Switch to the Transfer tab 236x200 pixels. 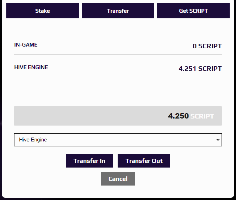tap(118, 11)
